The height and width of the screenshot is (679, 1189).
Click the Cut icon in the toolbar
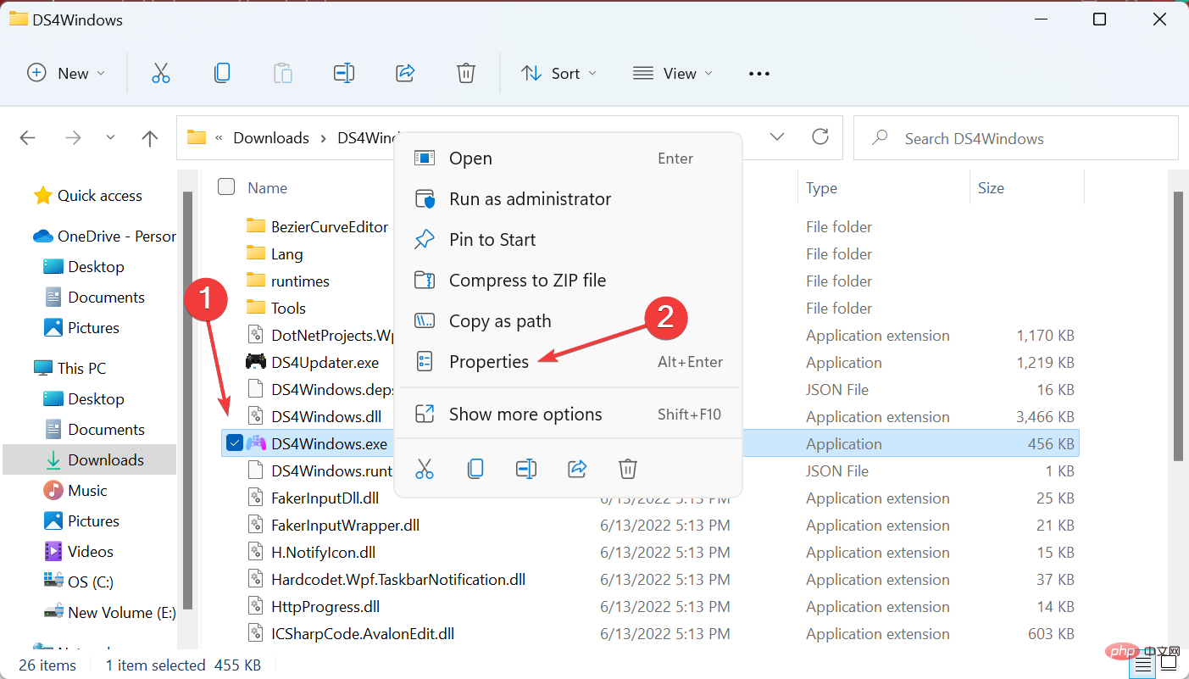point(161,74)
